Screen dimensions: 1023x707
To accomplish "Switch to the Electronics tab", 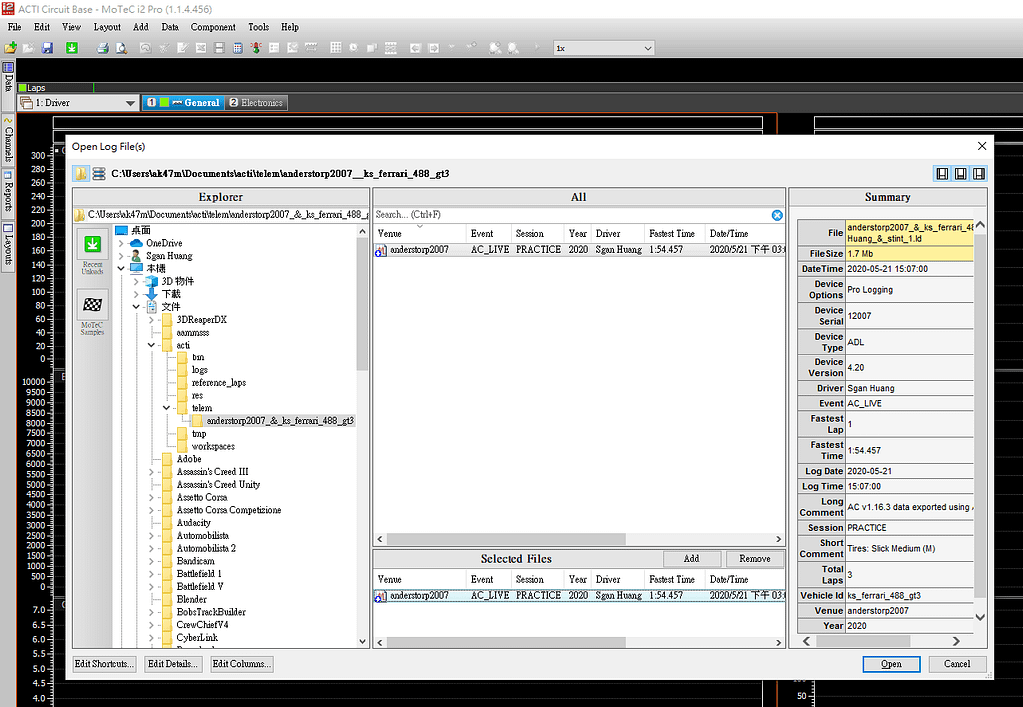I will pos(256,103).
